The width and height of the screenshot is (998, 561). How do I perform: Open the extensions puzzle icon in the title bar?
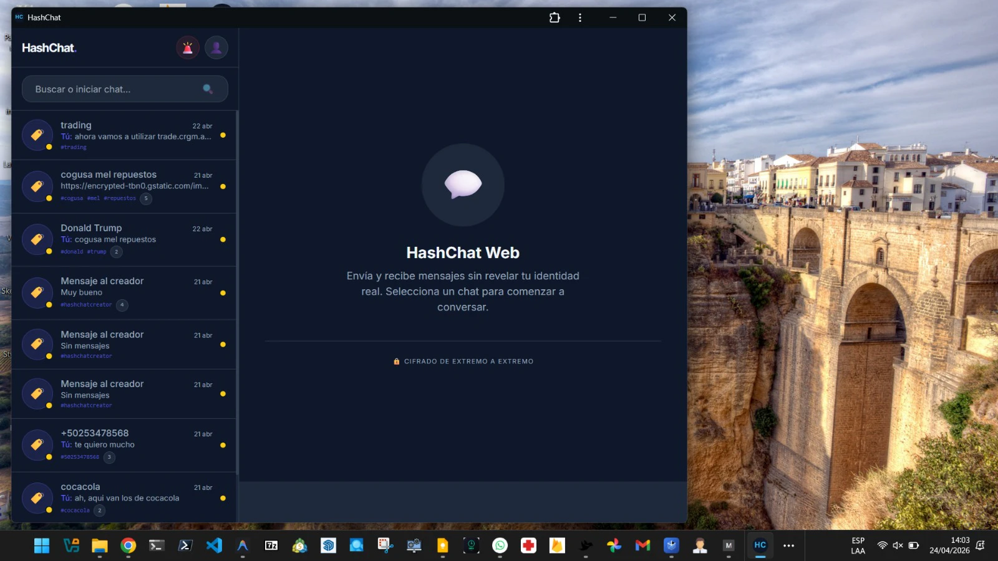pos(555,17)
